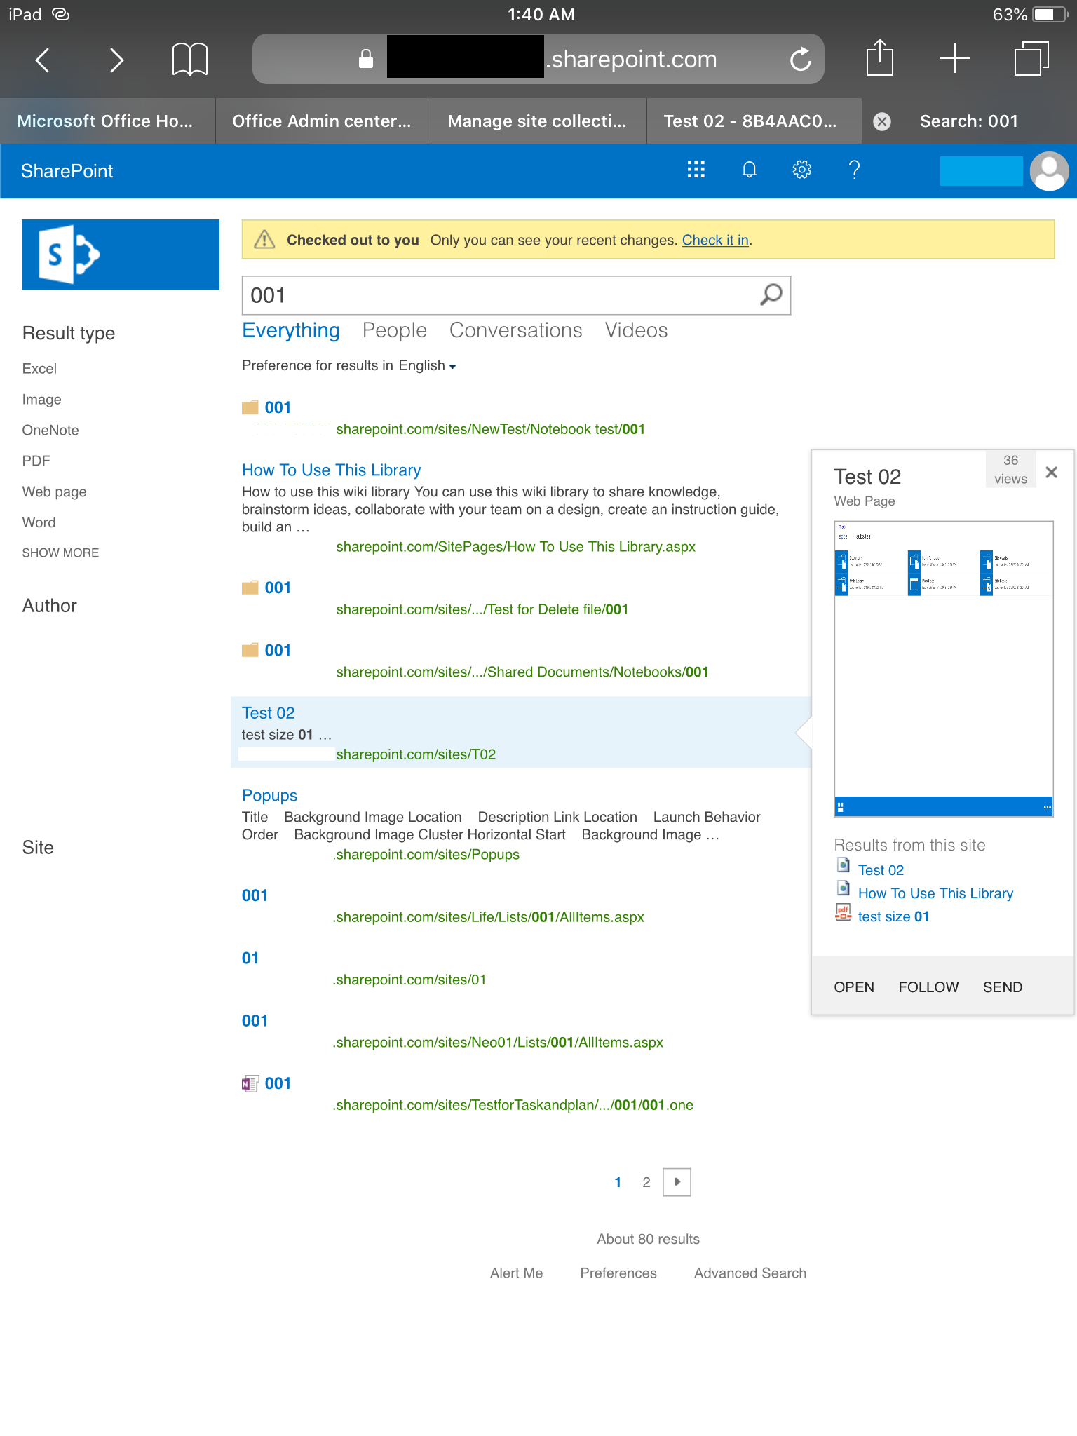1077x1436 pixels.
Task: Tap Safari forward arrow
Action: (x=116, y=60)
